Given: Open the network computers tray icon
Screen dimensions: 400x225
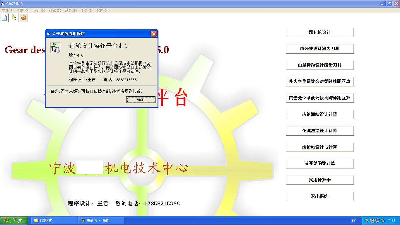Looking at the screenshot, I should (377, 221).
